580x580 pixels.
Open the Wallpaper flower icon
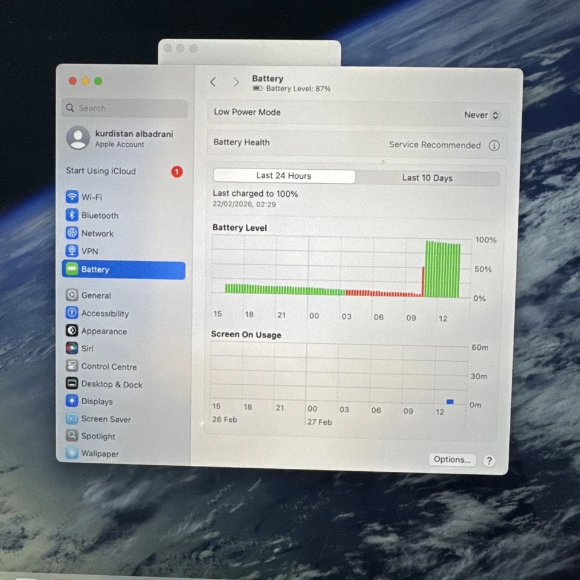72,453
